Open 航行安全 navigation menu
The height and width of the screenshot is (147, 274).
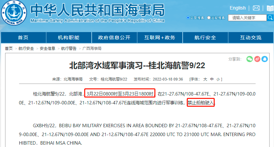[x=205, y=38]
